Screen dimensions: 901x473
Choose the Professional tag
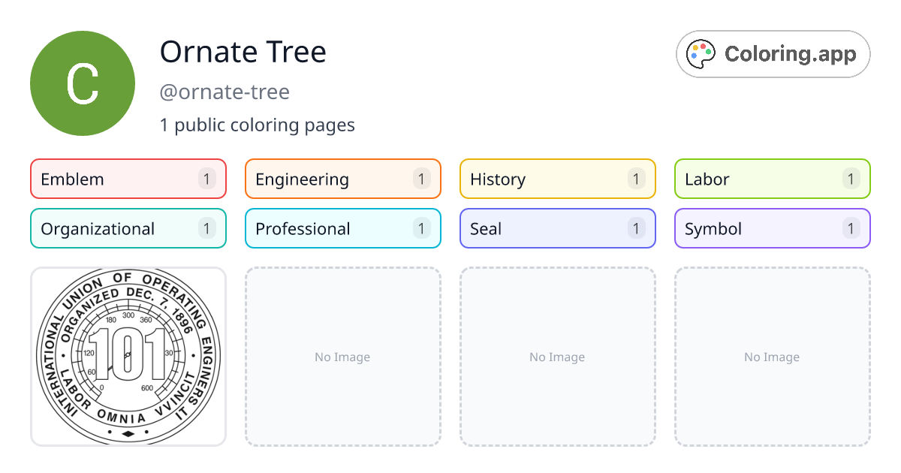[342, 228]
